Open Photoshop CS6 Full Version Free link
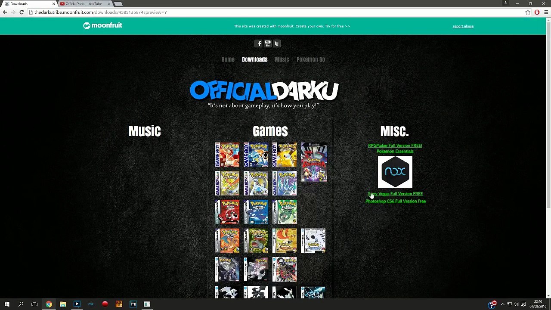 tap(395, 201)
